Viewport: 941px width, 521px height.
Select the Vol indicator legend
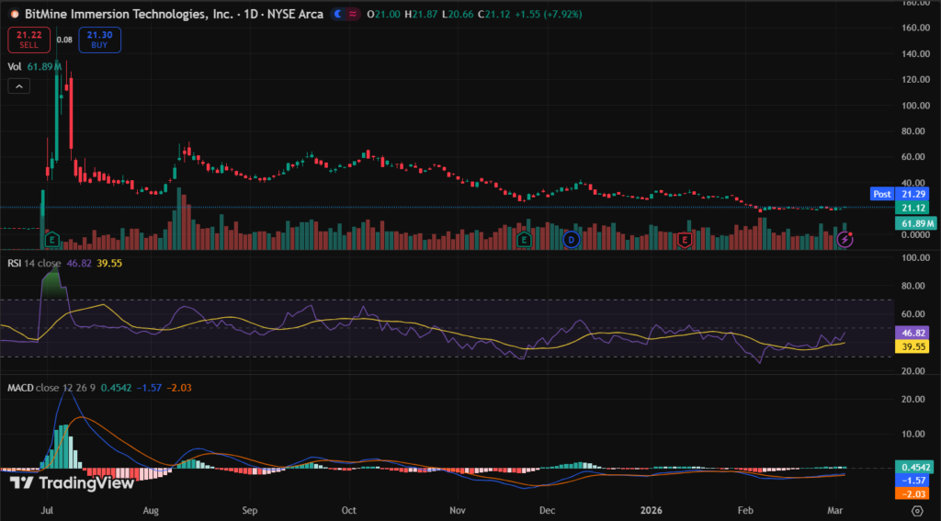pos(15,66)
